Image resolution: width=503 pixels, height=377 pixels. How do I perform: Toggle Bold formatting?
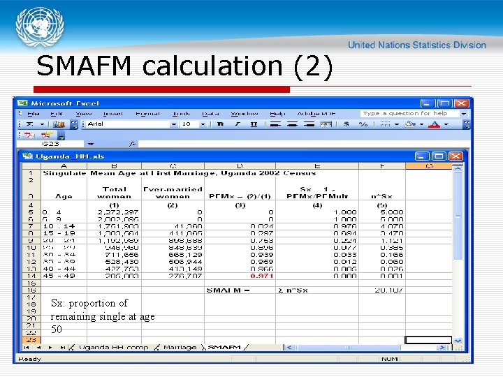pos(220,124)
